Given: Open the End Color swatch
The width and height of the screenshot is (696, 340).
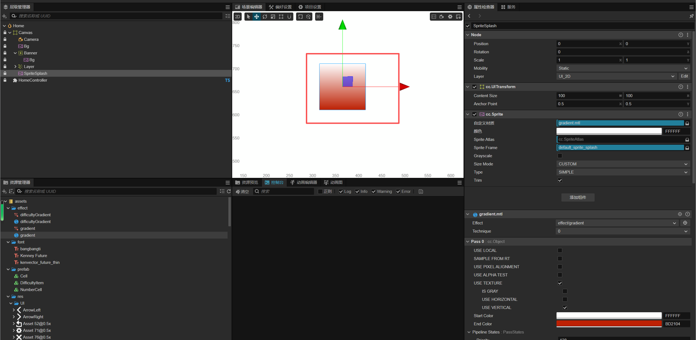Looking at the screenshot, I should tap(609, 324).
